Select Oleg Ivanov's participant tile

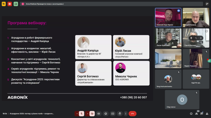[x=182, y=100]
